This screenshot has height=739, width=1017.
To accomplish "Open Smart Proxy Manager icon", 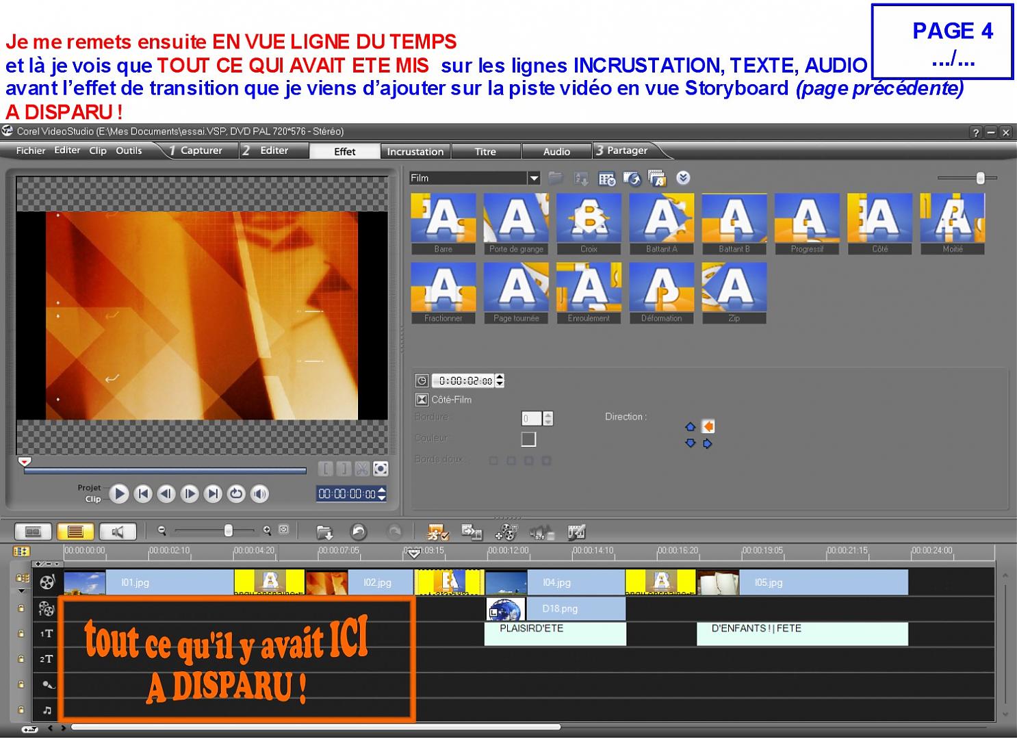I will [438, 532].
